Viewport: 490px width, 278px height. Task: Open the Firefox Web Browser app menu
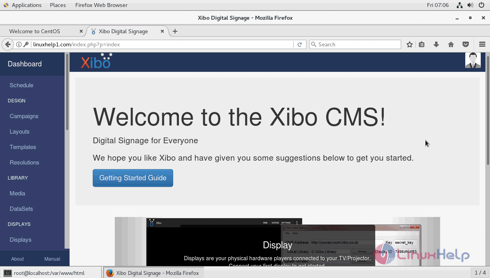[101, 5]
